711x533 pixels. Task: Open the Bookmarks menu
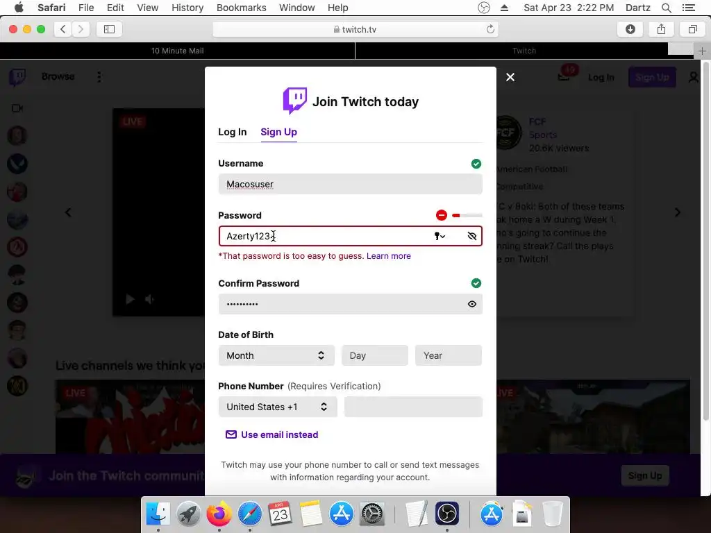[x=241, y=8]
